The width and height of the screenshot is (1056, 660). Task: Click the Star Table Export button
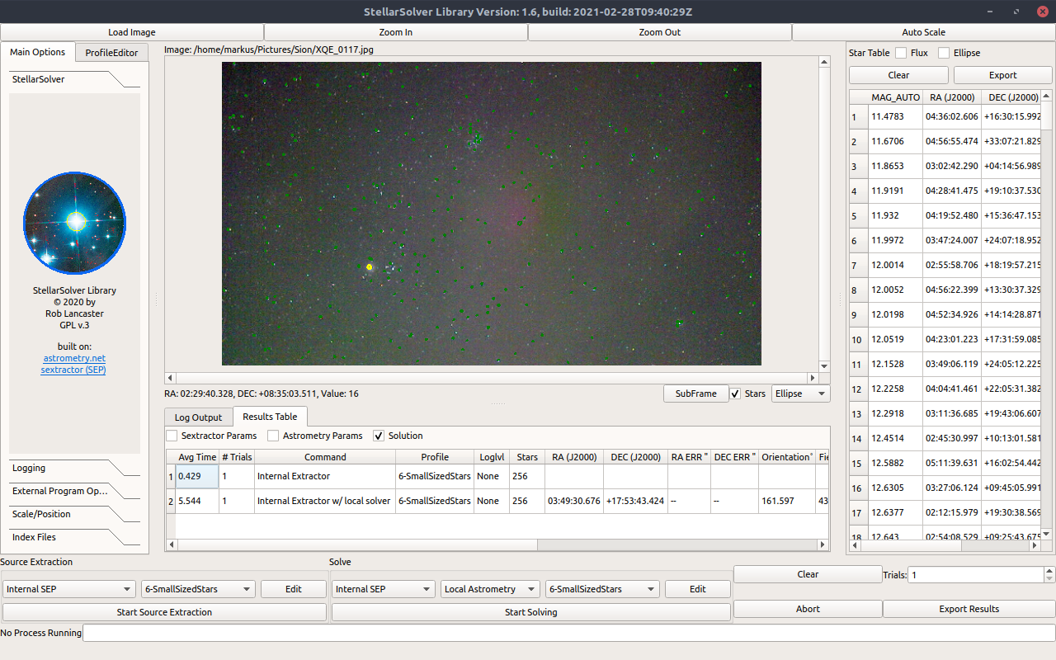click(1003, 75)
